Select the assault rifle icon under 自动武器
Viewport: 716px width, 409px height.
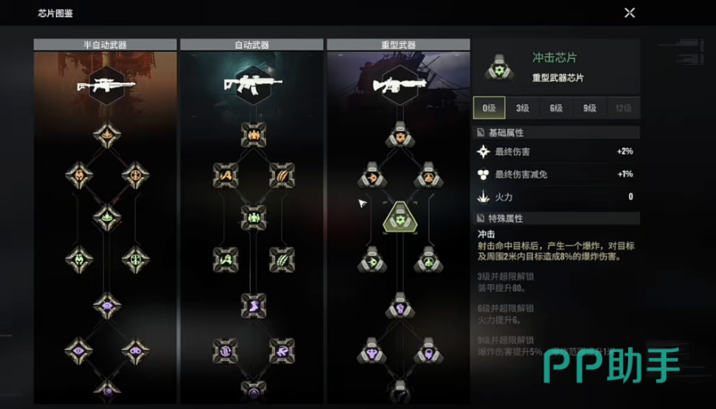(253, 85)
